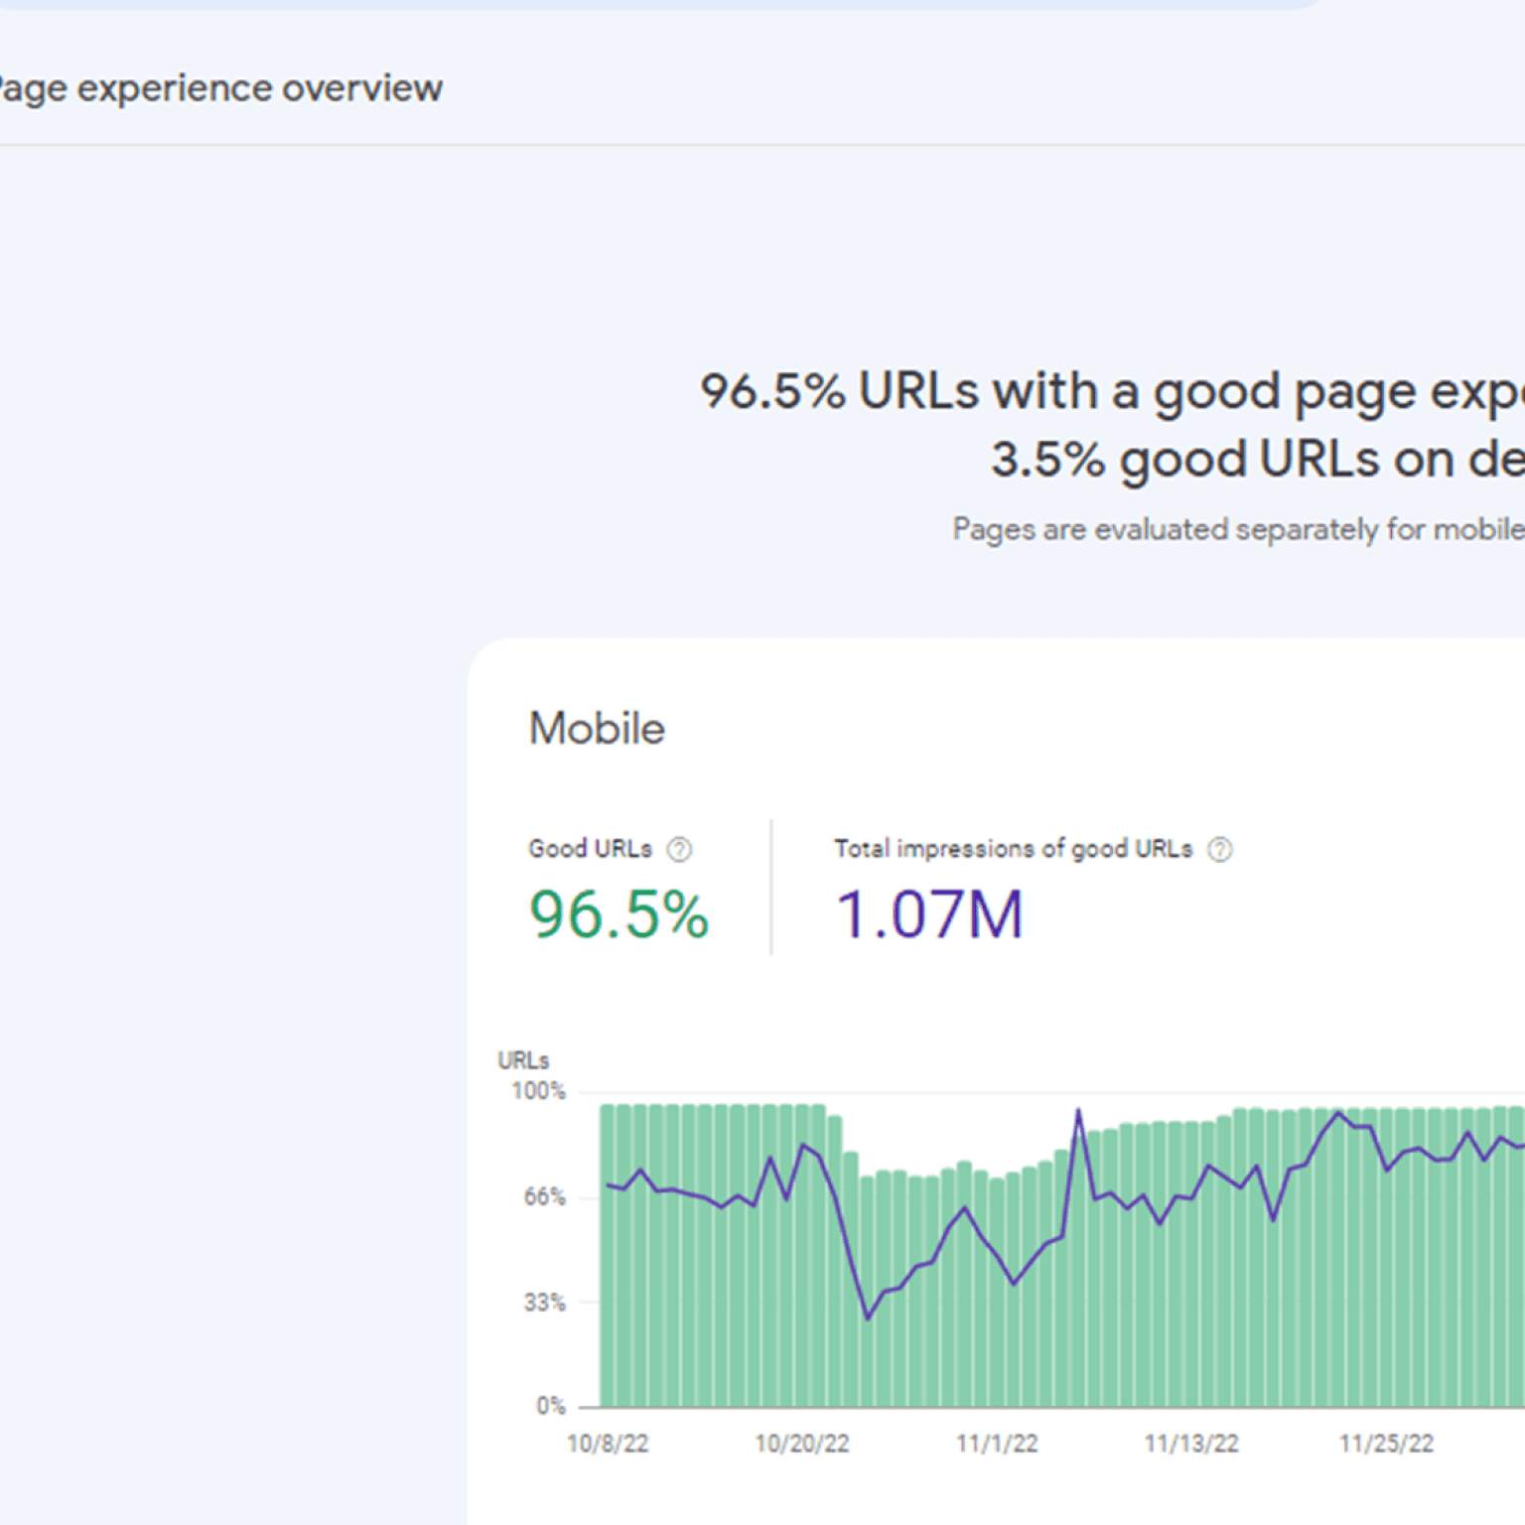Open help icon beside Total impressions label
The width and height of the screenshot is (1525, 1525).
(x=1219, y=850)
